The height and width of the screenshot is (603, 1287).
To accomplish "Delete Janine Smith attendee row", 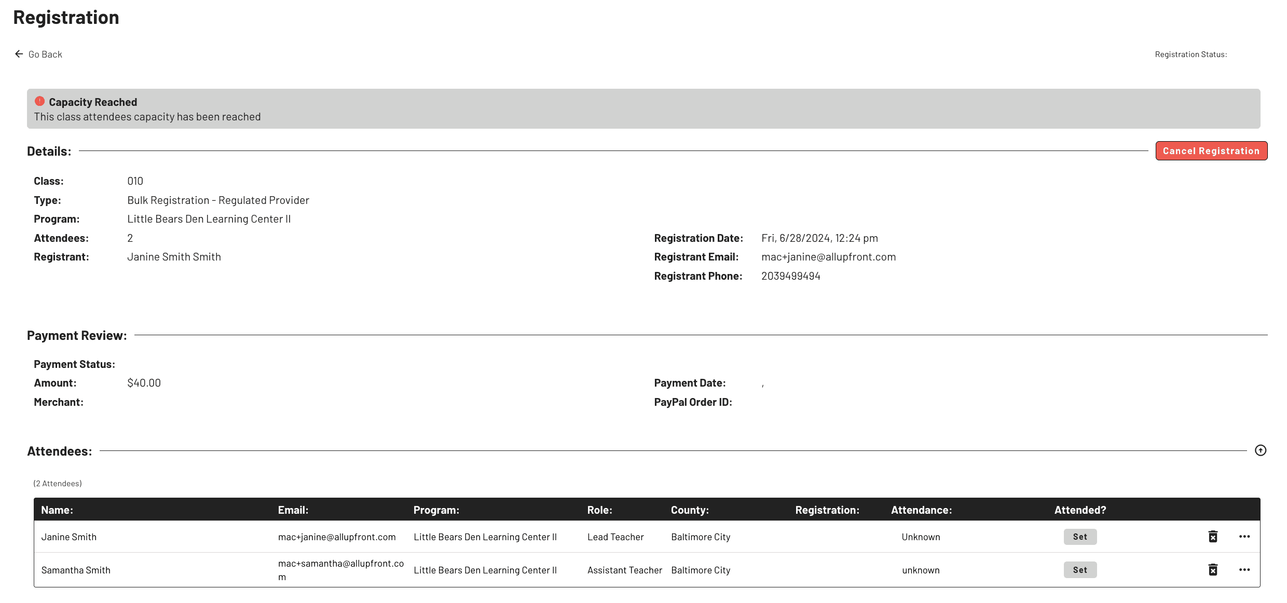I will (1213, 537).
